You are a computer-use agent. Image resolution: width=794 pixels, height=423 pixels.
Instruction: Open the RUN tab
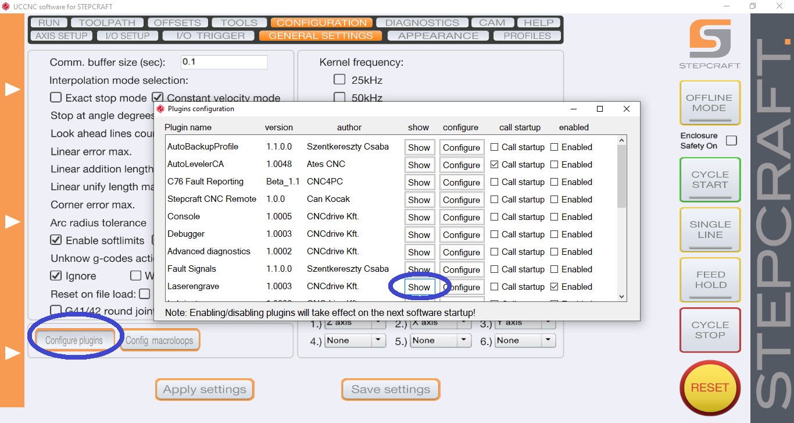pyautogui.click(x=49, y=23)
